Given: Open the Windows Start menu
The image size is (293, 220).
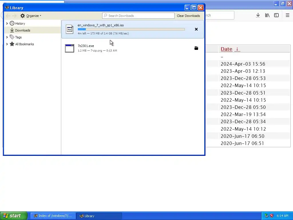Looking at the screenshot, I should (x=14, y=216).
